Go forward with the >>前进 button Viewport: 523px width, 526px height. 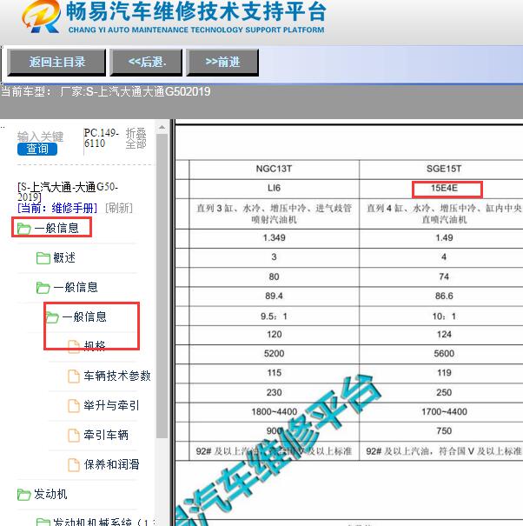click(x=222, y=62)
